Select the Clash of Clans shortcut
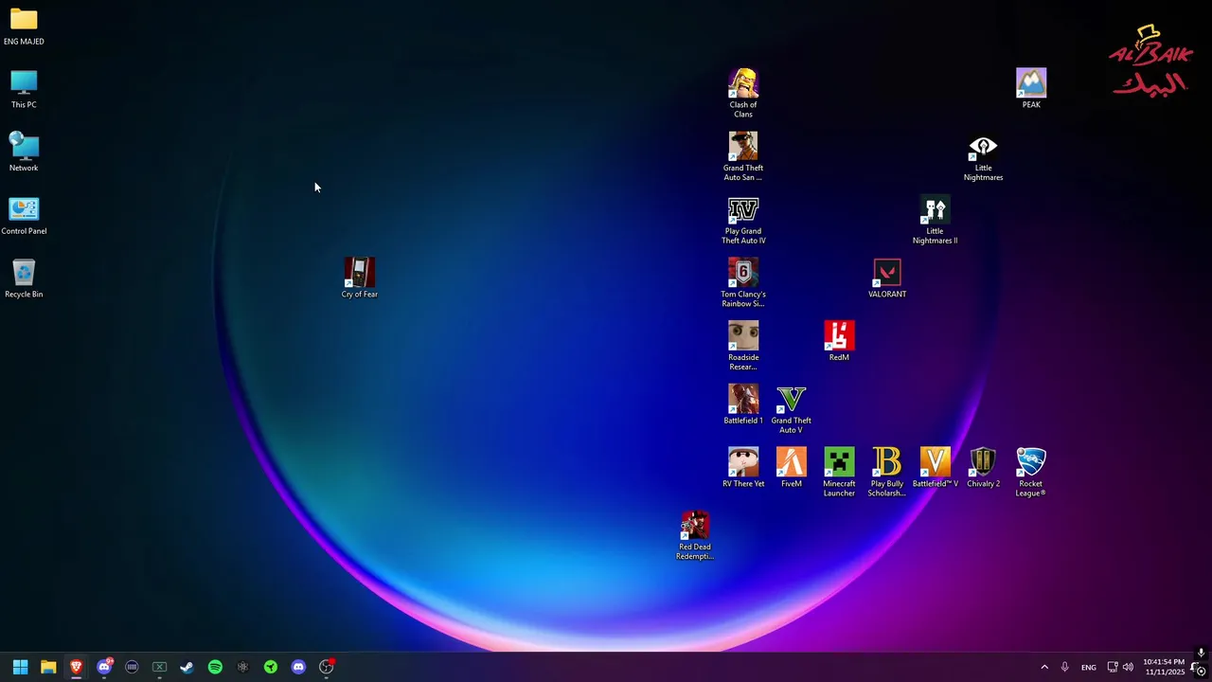1212x682 pixels. pyautogui.click(x=743, y=94)
